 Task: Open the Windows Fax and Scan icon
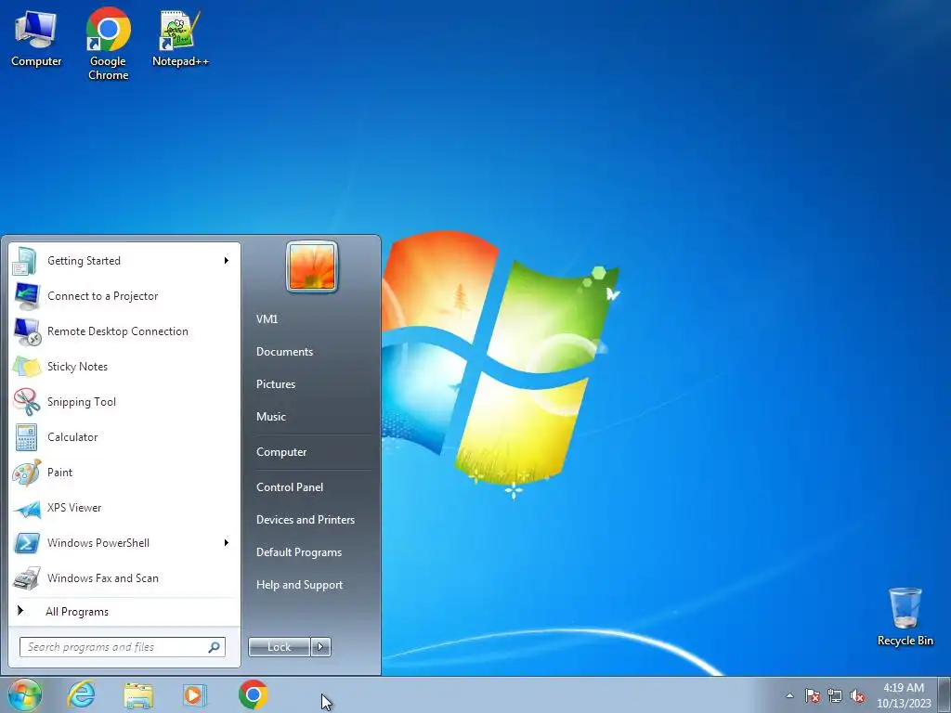pos(26,578)
